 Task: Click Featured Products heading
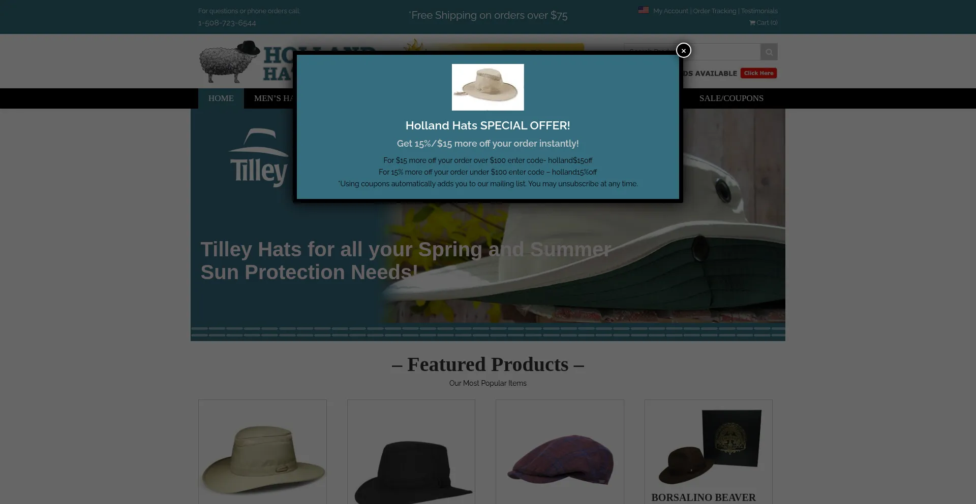[488, 364]
